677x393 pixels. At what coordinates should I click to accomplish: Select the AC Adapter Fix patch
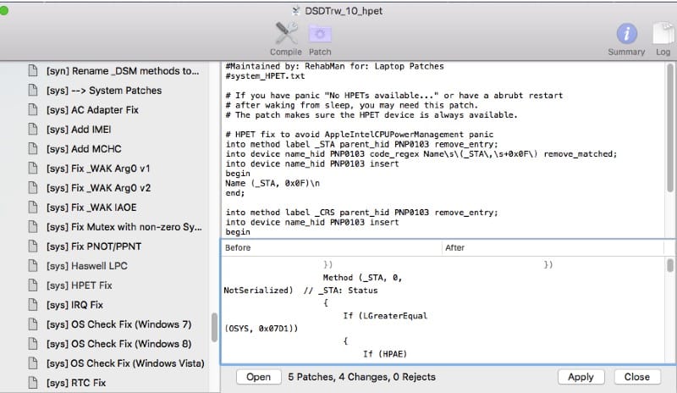click(x=92, y=110)
